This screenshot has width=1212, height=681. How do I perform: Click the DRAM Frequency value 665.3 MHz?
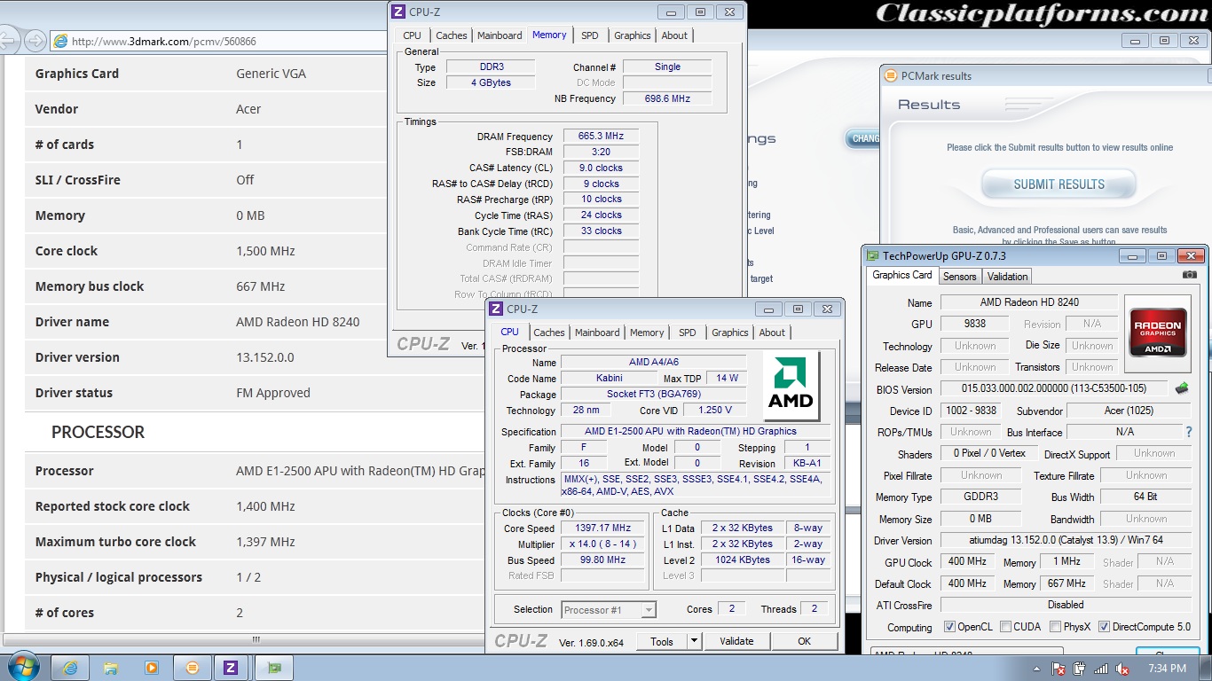point(602,137)
